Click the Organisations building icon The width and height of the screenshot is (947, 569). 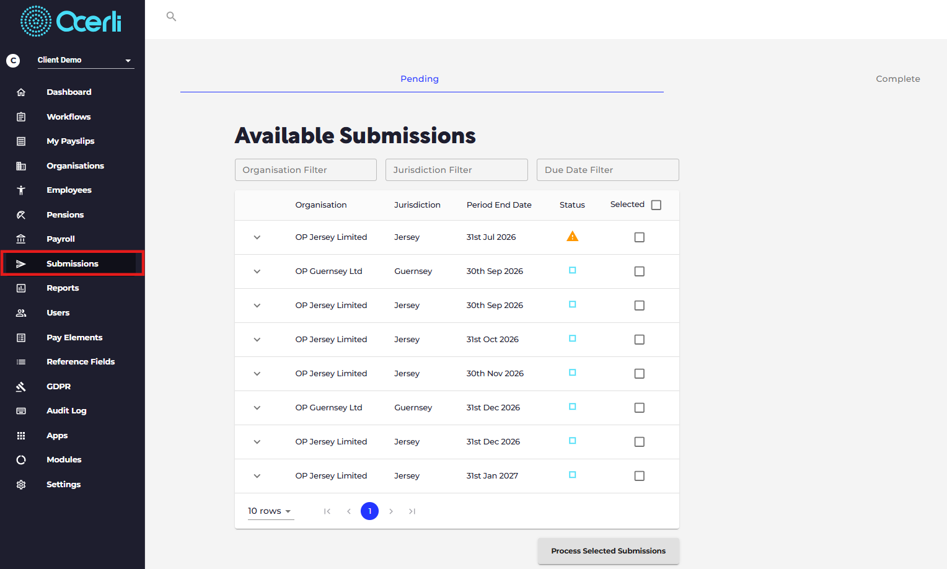point(21,165)
